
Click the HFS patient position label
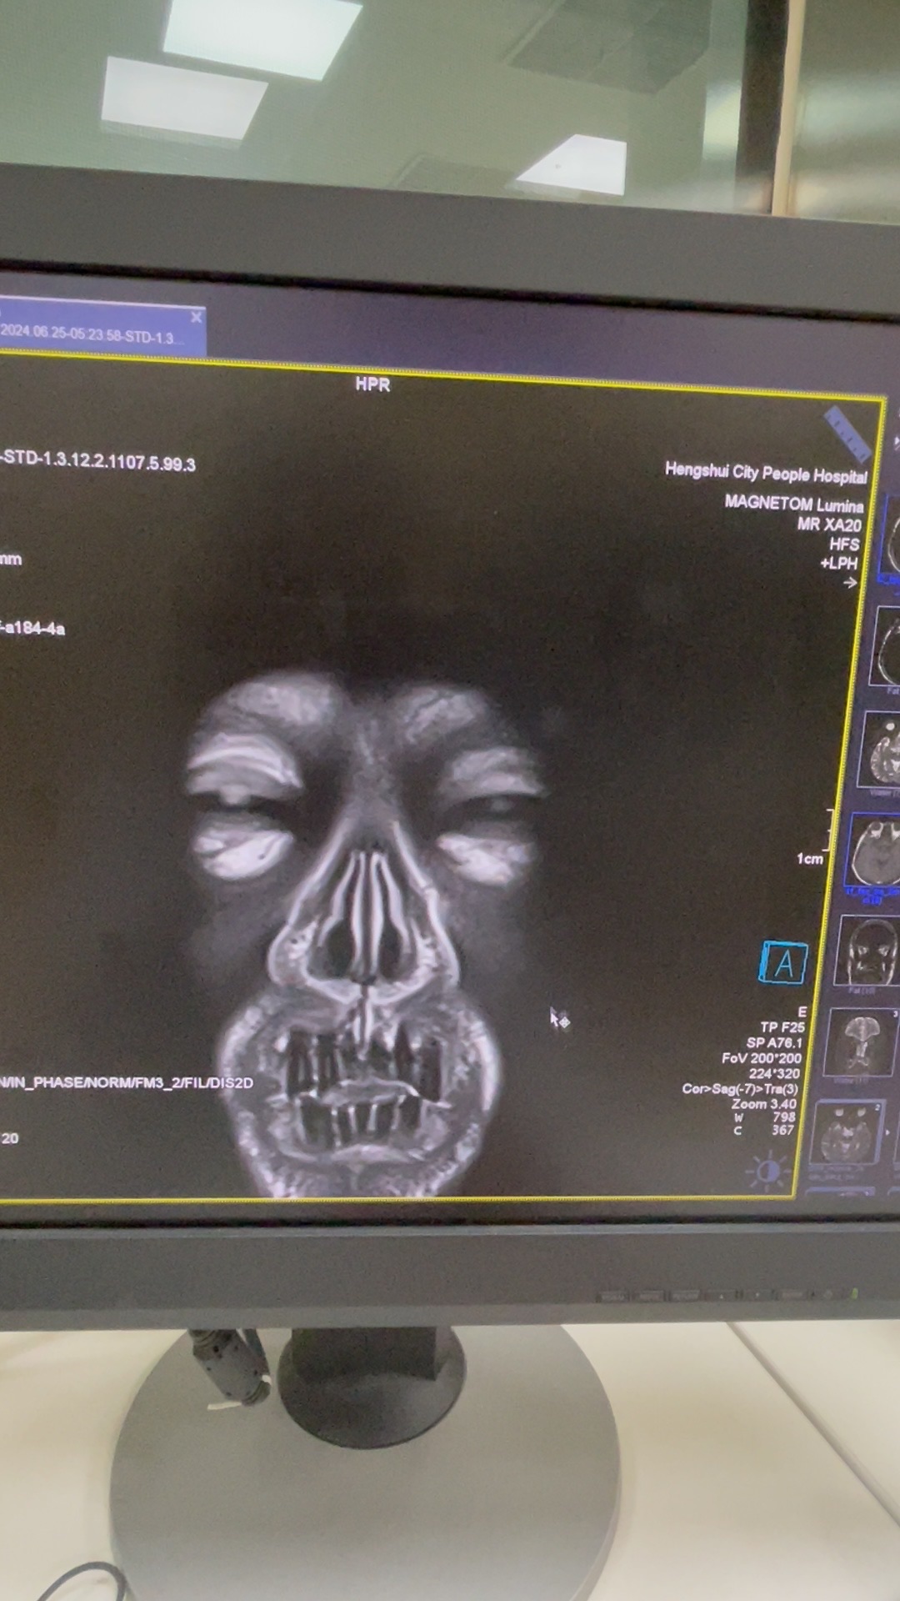tap(844, 544)
